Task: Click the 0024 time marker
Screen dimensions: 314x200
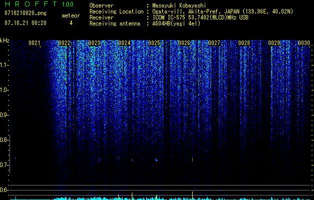Action: click(x=124, y=43)
